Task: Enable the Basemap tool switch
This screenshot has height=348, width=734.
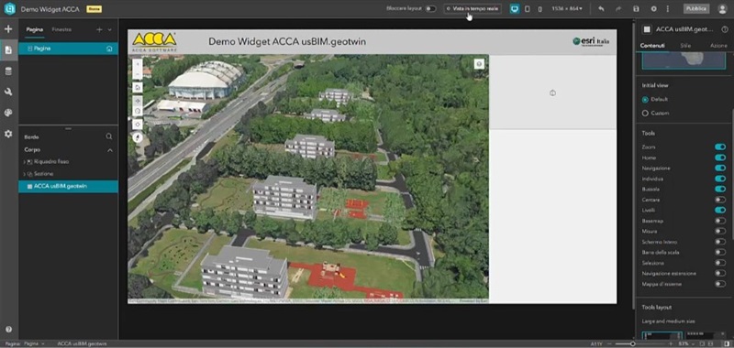Action: (x=720, y=221)
